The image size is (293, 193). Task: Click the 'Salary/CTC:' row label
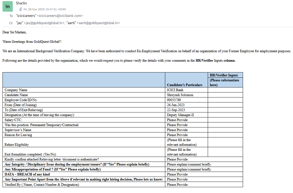[13, 120]
